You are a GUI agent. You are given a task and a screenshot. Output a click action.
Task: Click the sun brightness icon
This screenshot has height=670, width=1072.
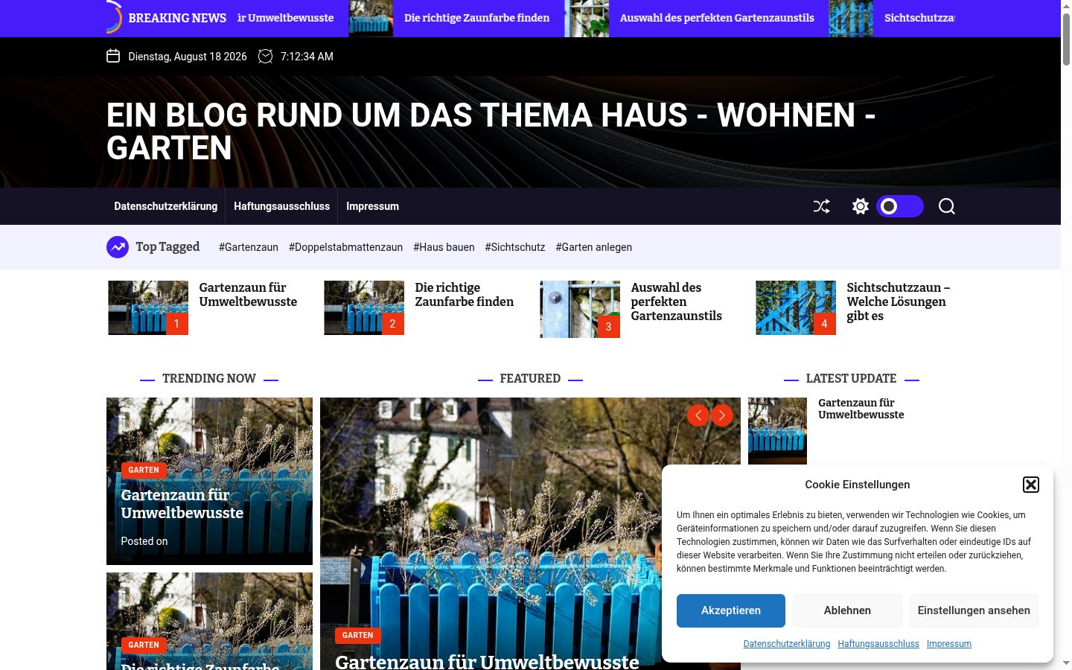861,206
